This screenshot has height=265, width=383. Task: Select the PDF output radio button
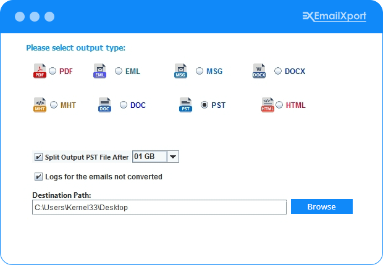(x=53, y=71)
